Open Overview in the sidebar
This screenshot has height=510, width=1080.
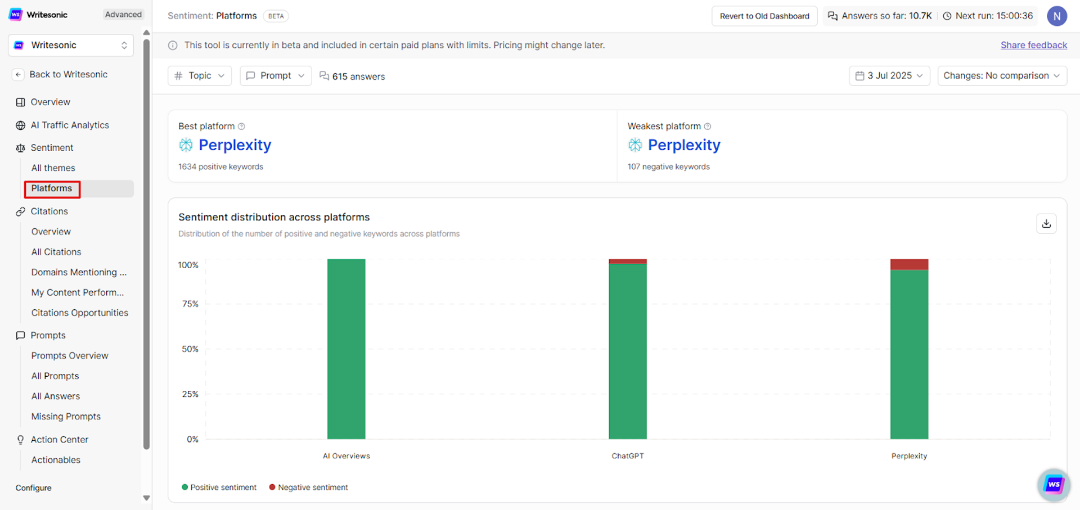pos(50,102)
